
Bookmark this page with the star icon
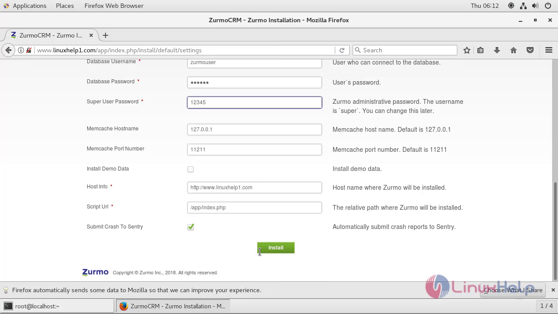point(467,50)
